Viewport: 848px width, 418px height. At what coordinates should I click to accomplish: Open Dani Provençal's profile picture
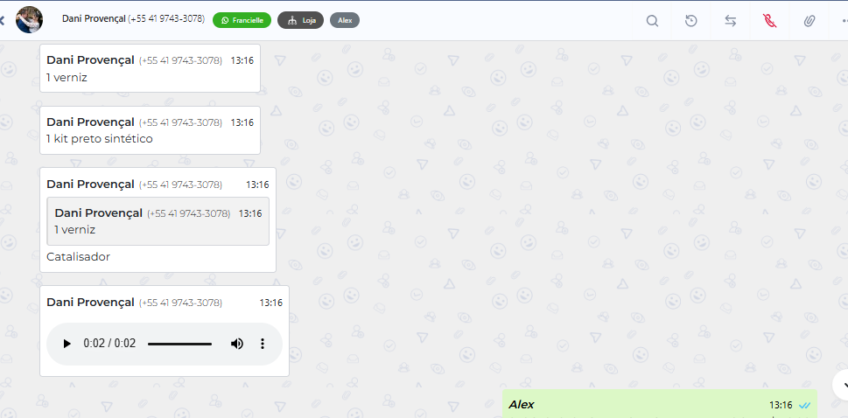[x=30, y=19]
